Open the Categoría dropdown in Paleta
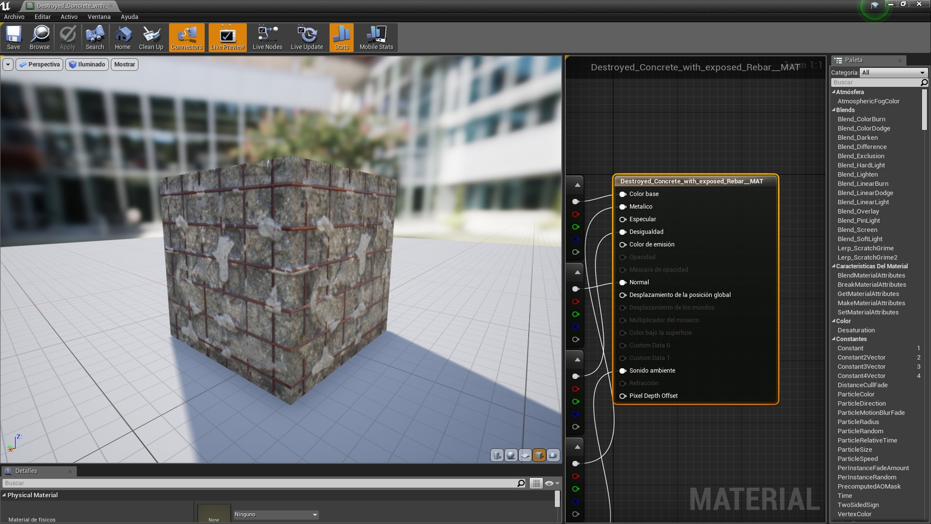The height and width of the screenshot is (524, 931). click(x=893, y=72)
